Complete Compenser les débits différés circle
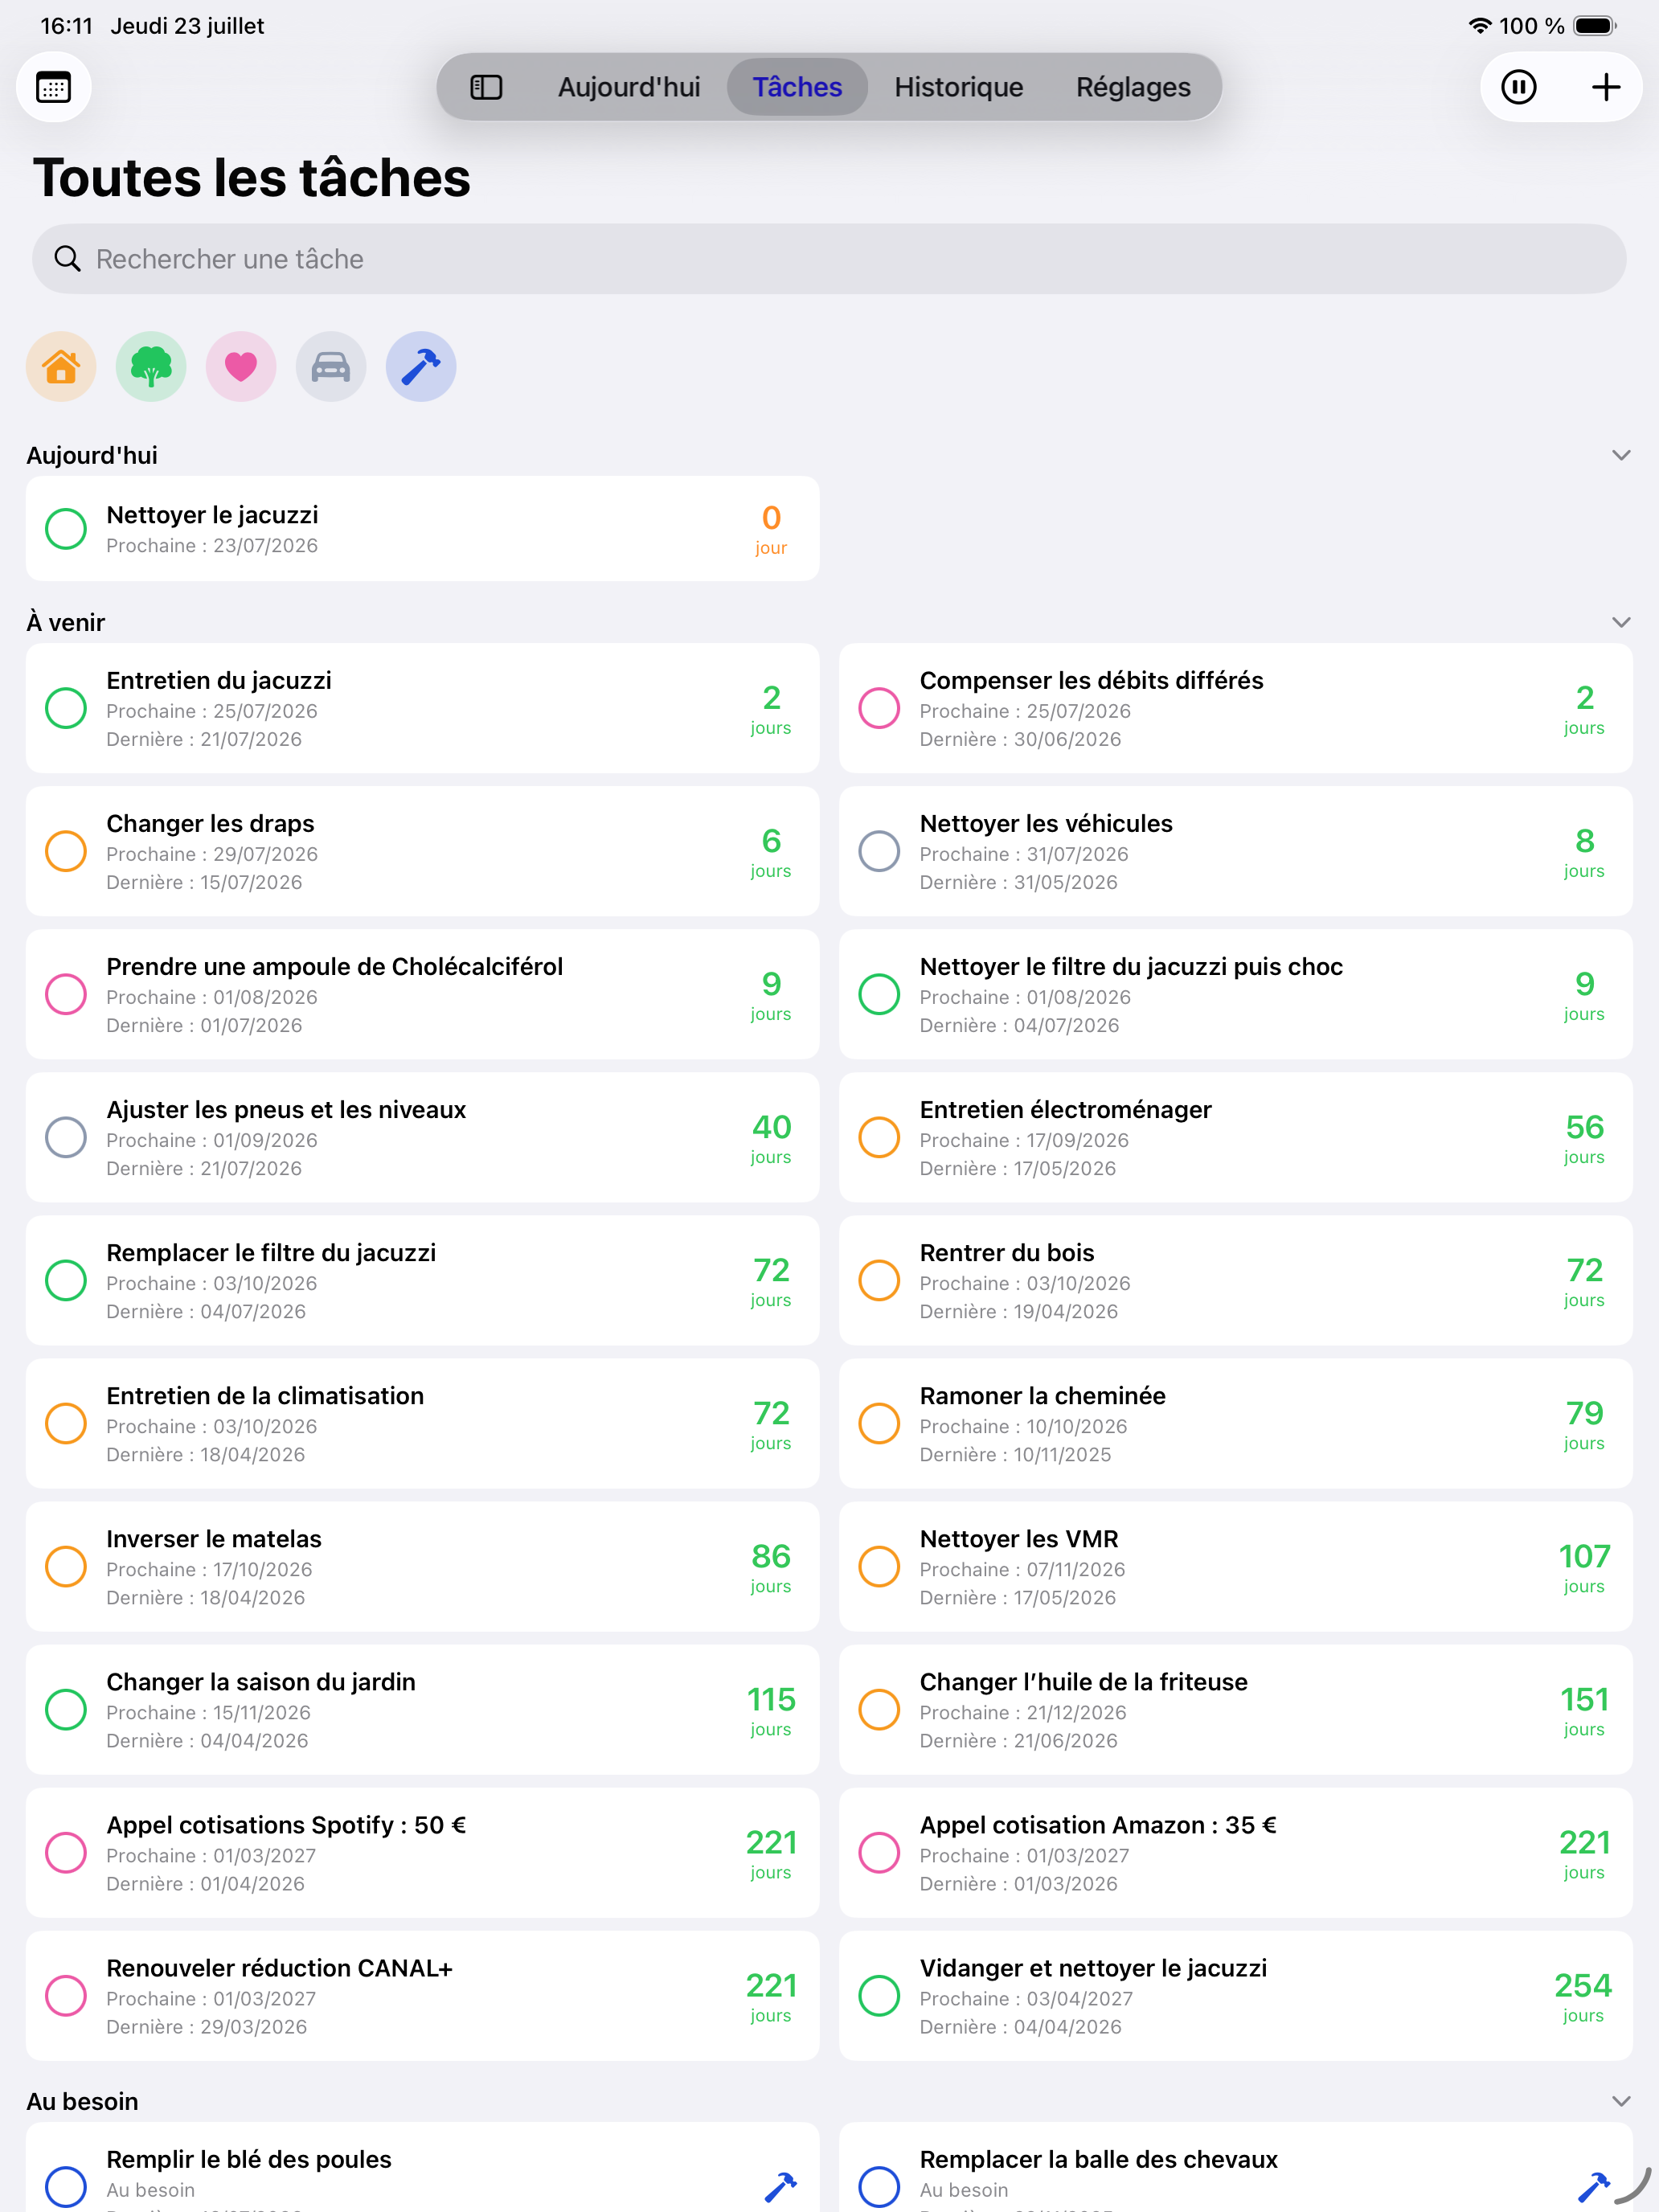 [879, 708]
